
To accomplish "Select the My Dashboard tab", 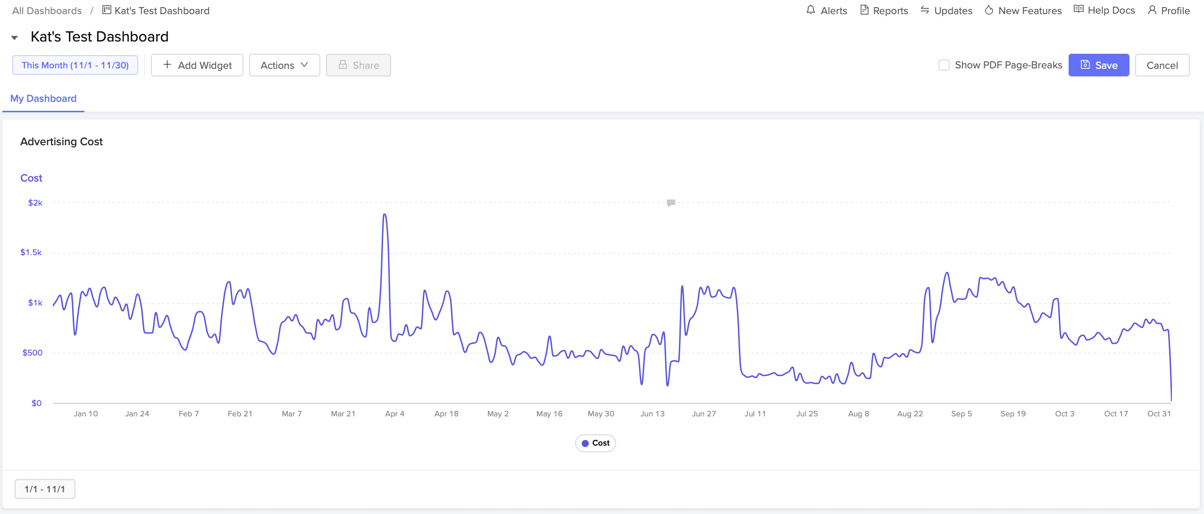I will (43, 99).
